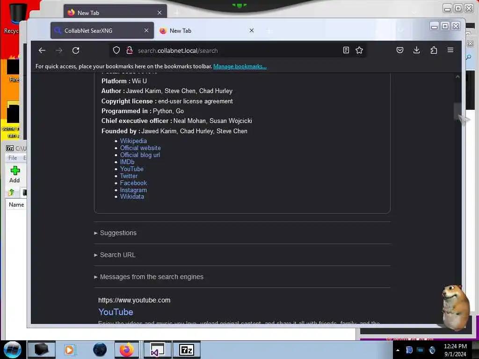Click the https://www.youtube.com result URL
The height and width of the screenshot is (359, 479).
point(134,300)
